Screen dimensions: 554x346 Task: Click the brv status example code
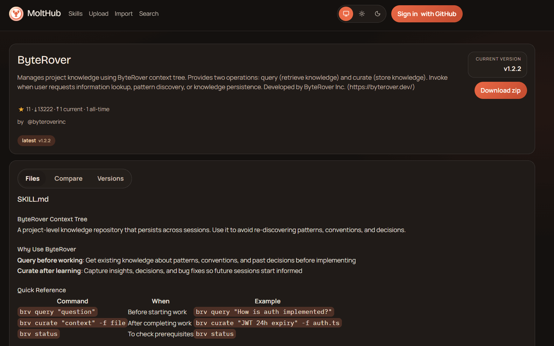pyautogui.click(x=215, y=334)
